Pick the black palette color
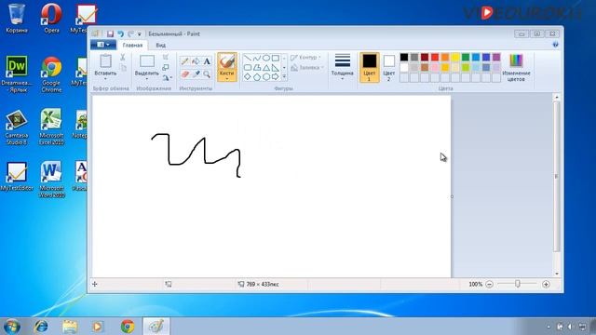Image resolution: width=596 pixels, height=335 pixels. 404,58
